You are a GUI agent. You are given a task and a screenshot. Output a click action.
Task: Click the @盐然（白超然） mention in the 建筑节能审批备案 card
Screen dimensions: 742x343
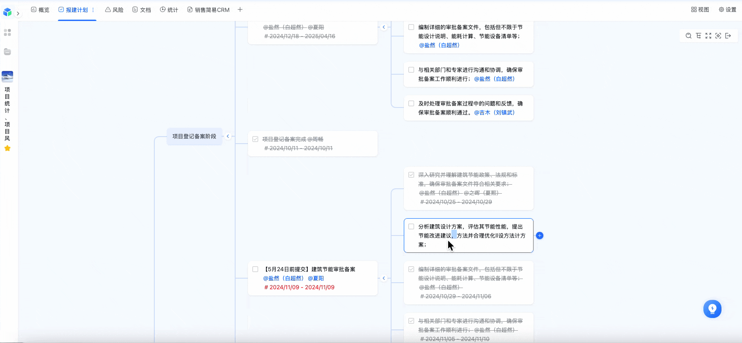[x=284, y=278]
